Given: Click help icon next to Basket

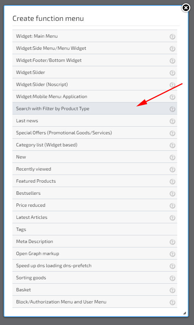Looking at the screenshot, I should coord(172,290).
